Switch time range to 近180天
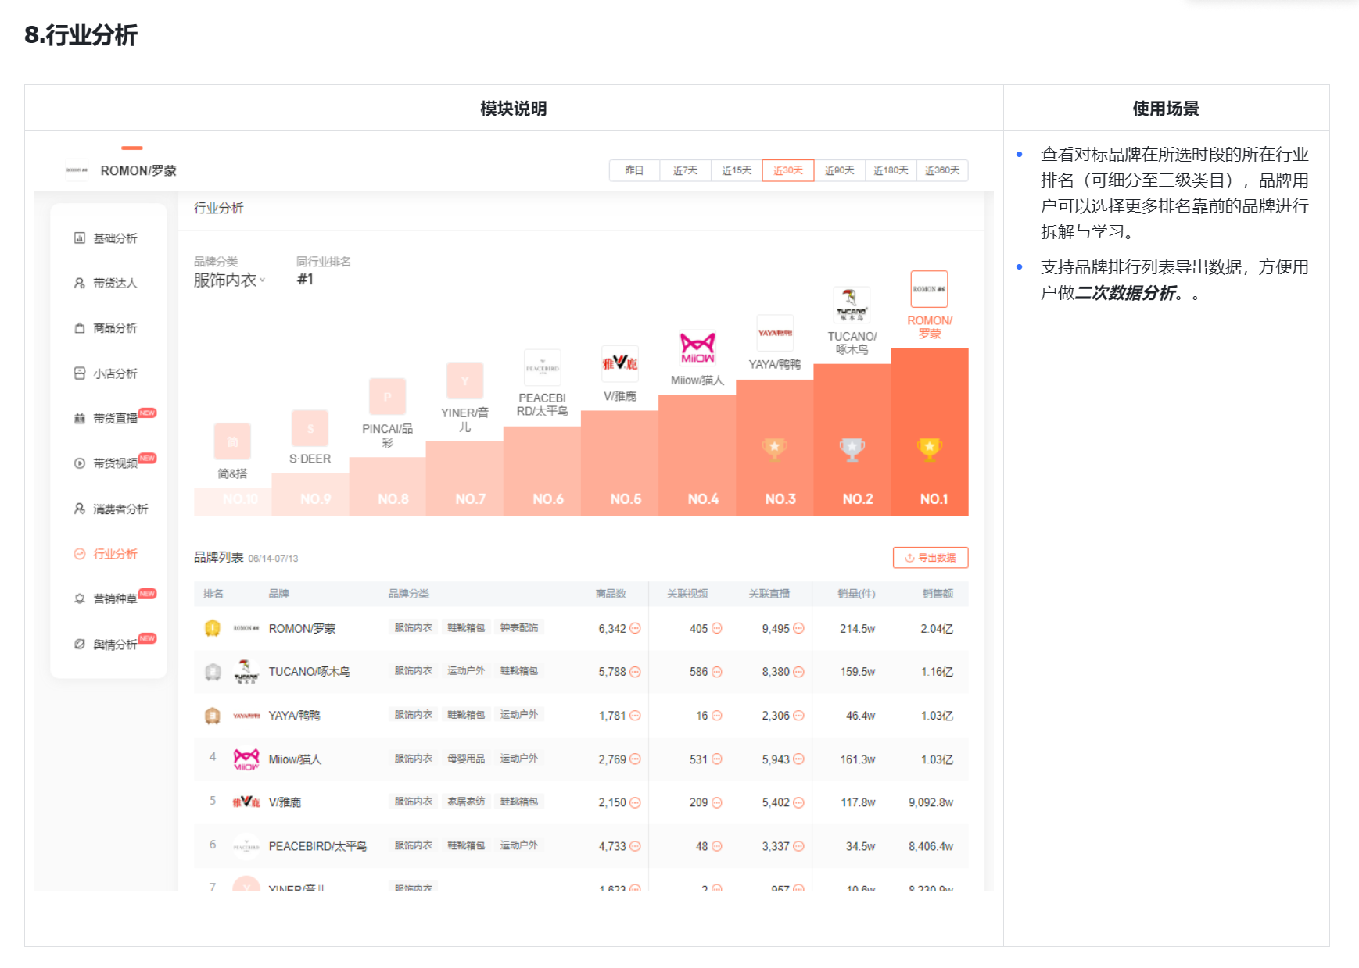 pos(891,170)
